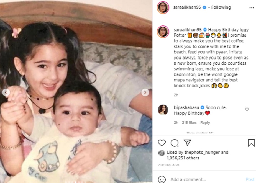Viewport: 256px width, 183px height.
Task: Open emoji picker smiley icon
Action: [162, 179]
